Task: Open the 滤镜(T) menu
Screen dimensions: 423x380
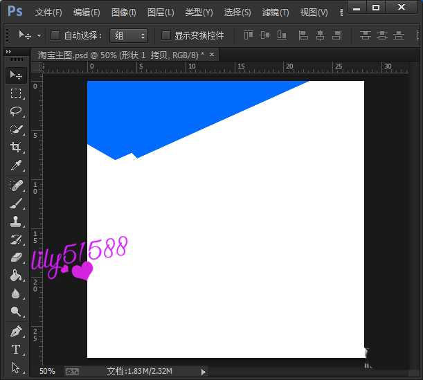Action: pyautogui.click(x=276, y=12)
